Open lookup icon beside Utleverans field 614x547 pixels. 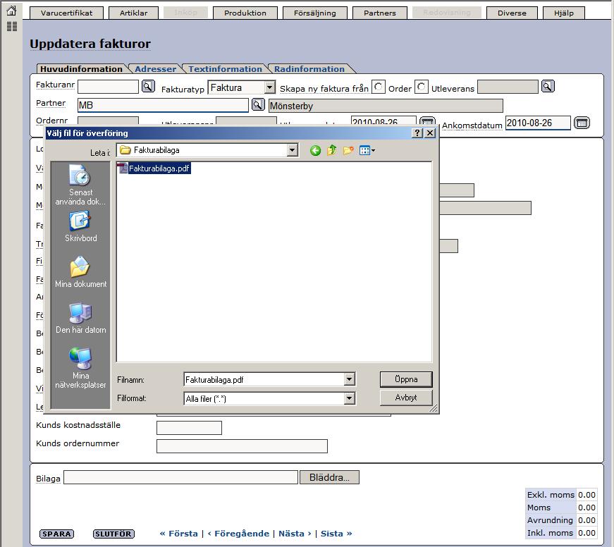click(548, 86)
